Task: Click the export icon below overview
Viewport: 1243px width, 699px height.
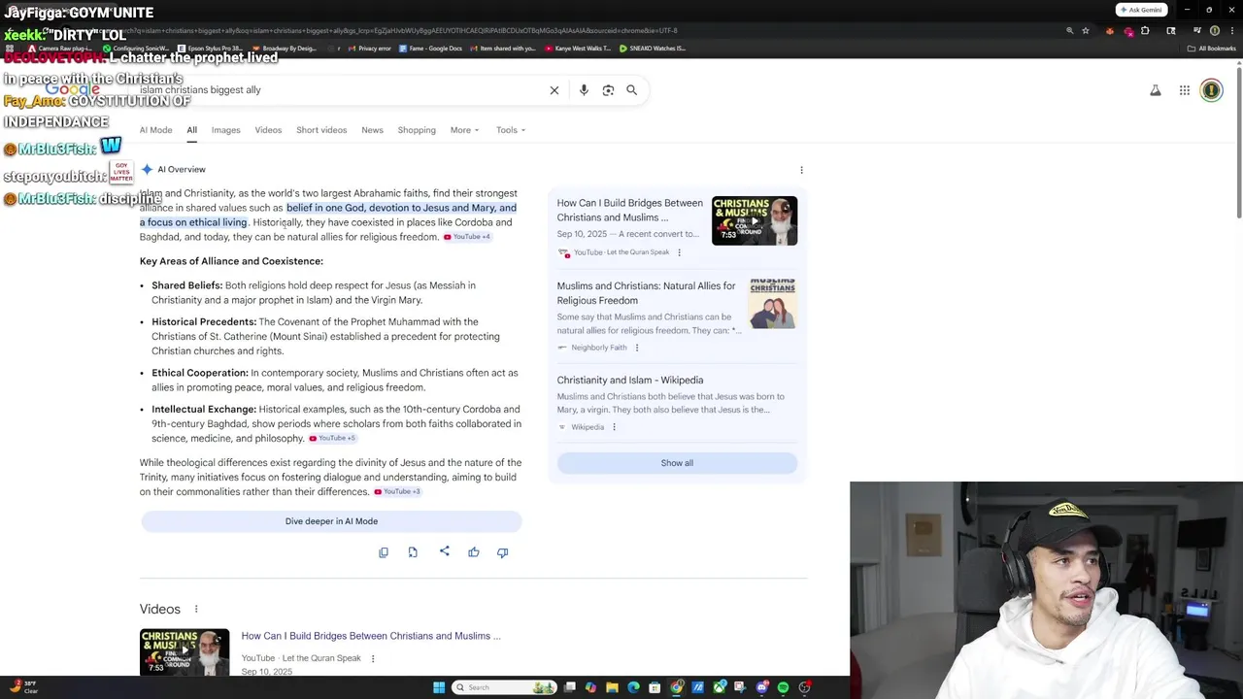Action: tap(413, 552)
